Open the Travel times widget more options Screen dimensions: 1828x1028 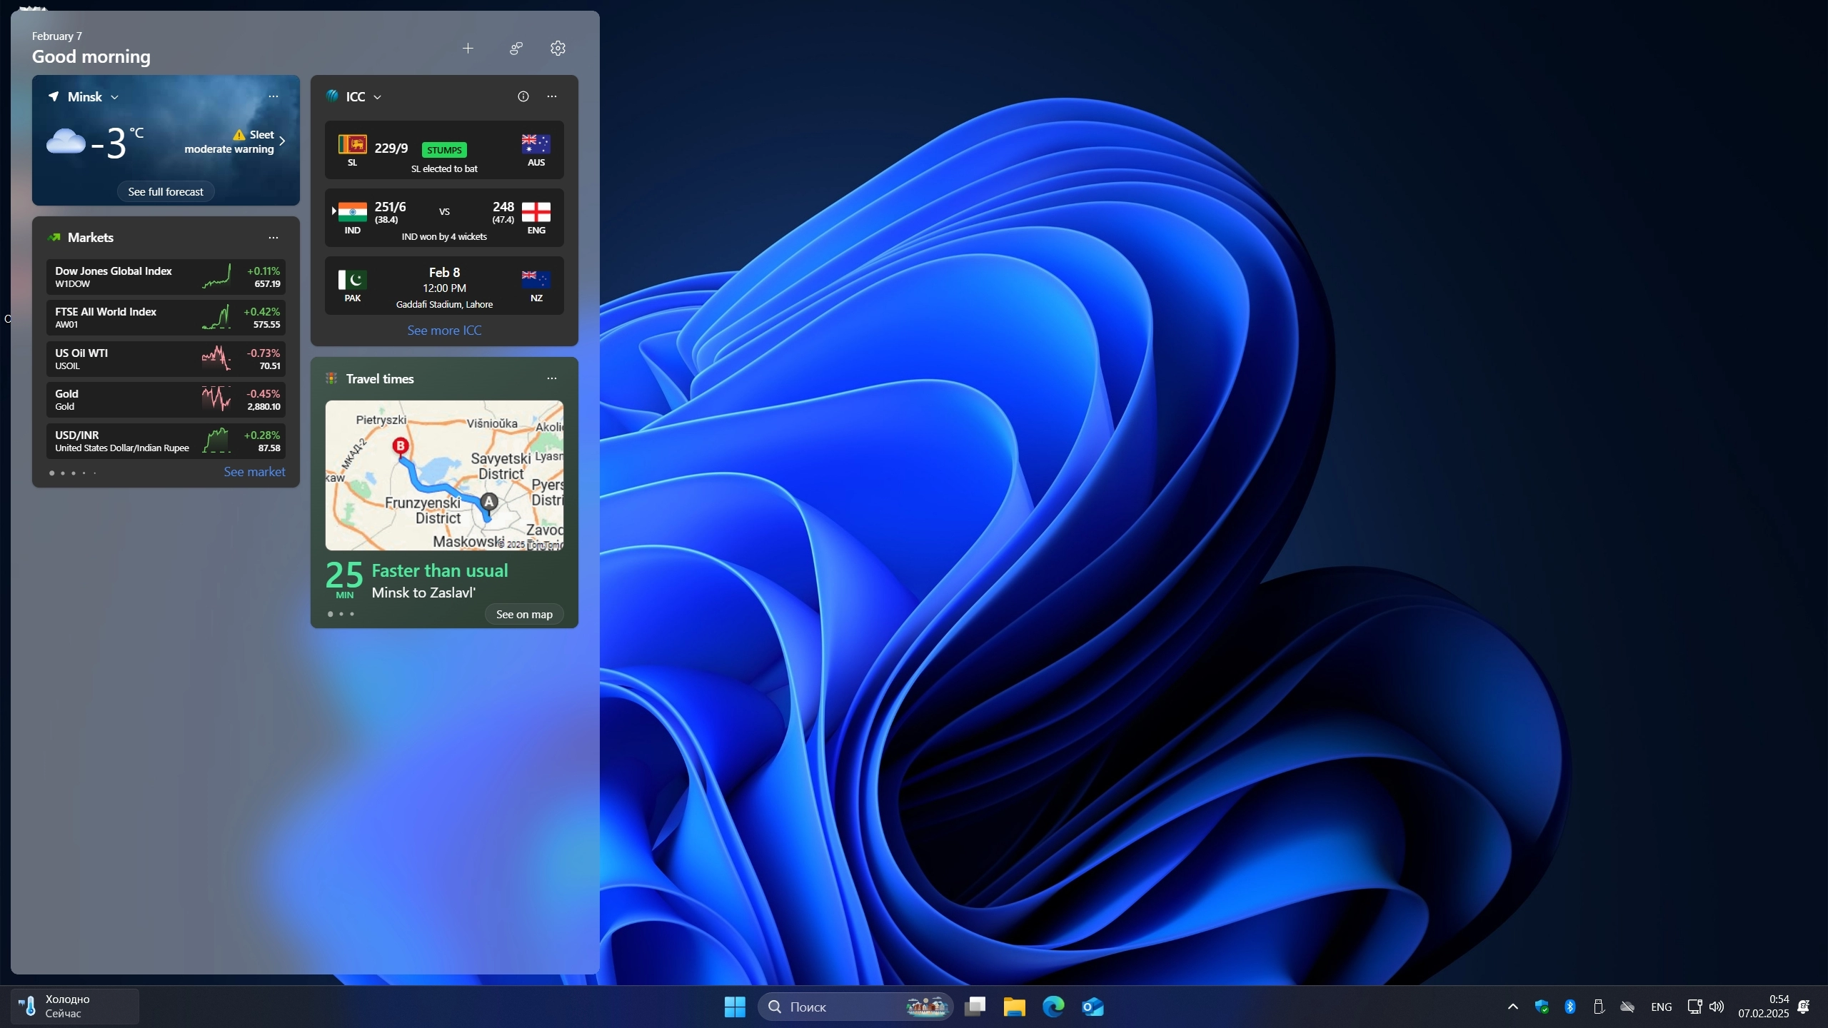(552, 378)
